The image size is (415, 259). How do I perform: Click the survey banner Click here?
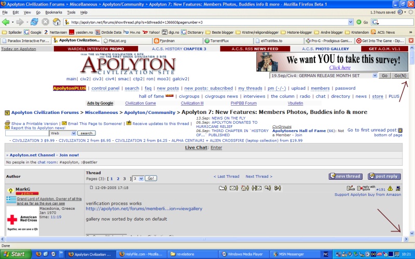point(340,67)
